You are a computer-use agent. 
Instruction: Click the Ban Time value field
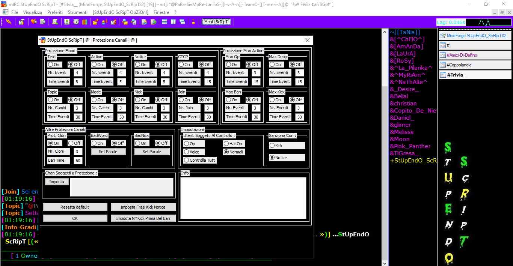(x=78, y=161)
